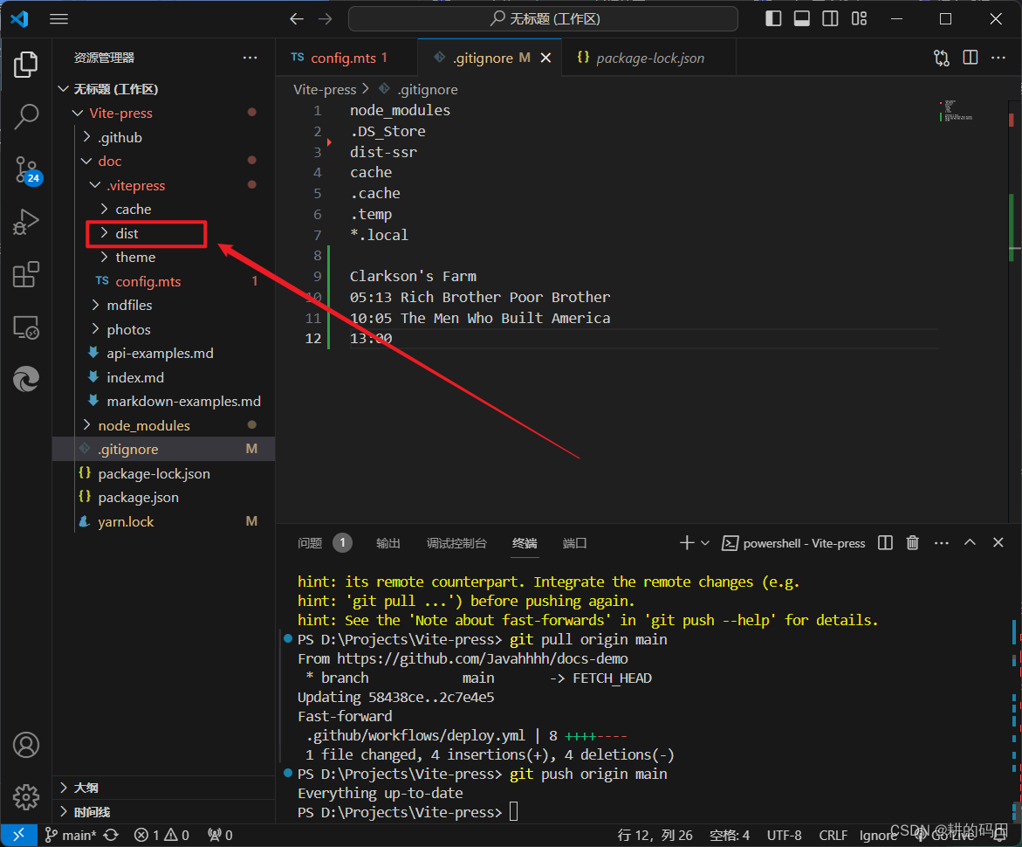1022x847 pixels.
Task: Toggle primary side bar visibility
Action: pos(773,17)
